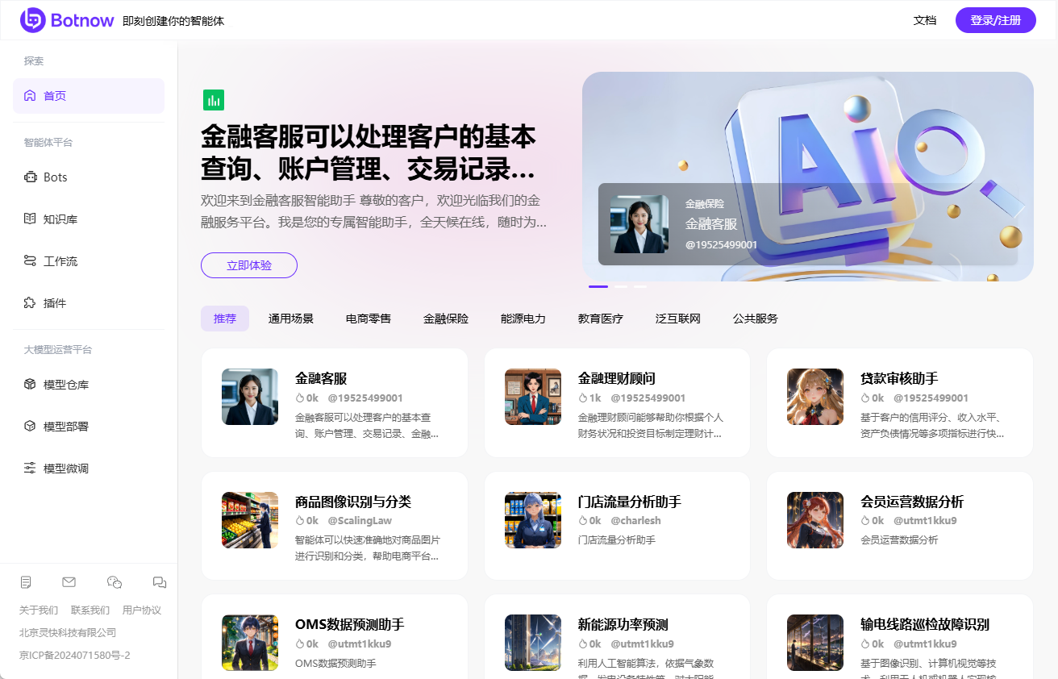
Task: Open the 商品图像识别与分类 avatar thumbnail
Action: [250, 520]
